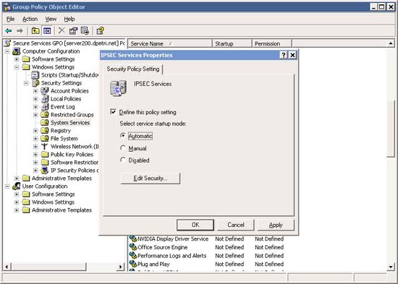Close the IPSEC Services Properties dialog
This screenshot has height=284, width=398.
coord(292,55)
